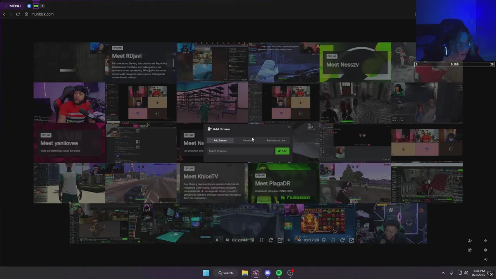The image size is (496, 279).
Task: Unmute the stream showing 02:23:44
Action: (x=227, y=240)
